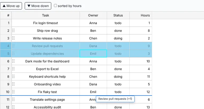This screenshot has height=109, width=204.
Task: Click hours value 11 in Keyboard shortcuts row
Action: pyautogui.click(x=141, y=76)
